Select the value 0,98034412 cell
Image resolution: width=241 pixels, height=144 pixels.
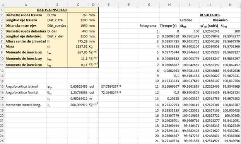pyautogui.click(x=78, y=98)
